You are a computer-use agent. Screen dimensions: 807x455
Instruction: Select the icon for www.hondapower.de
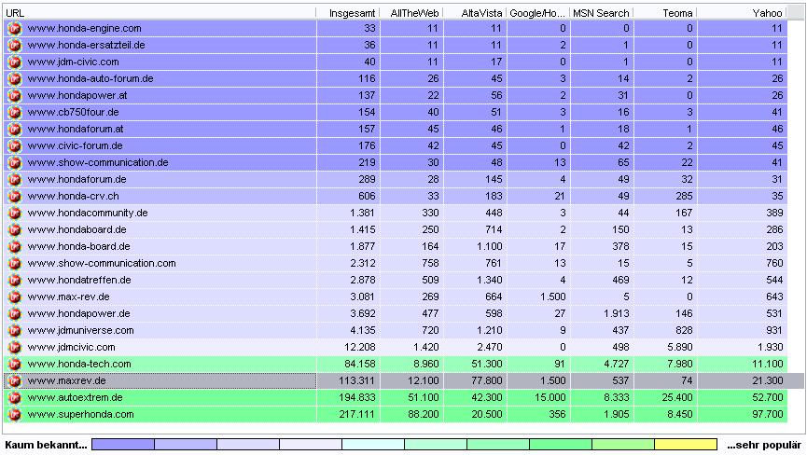14,314
